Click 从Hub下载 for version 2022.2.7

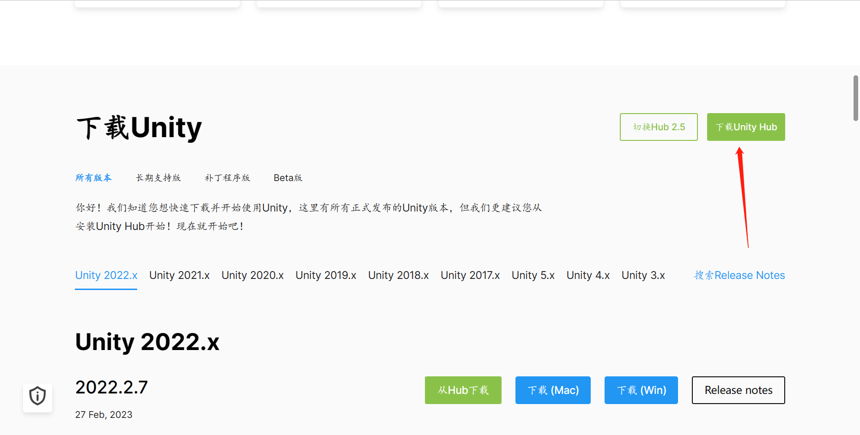pos(463,390)
